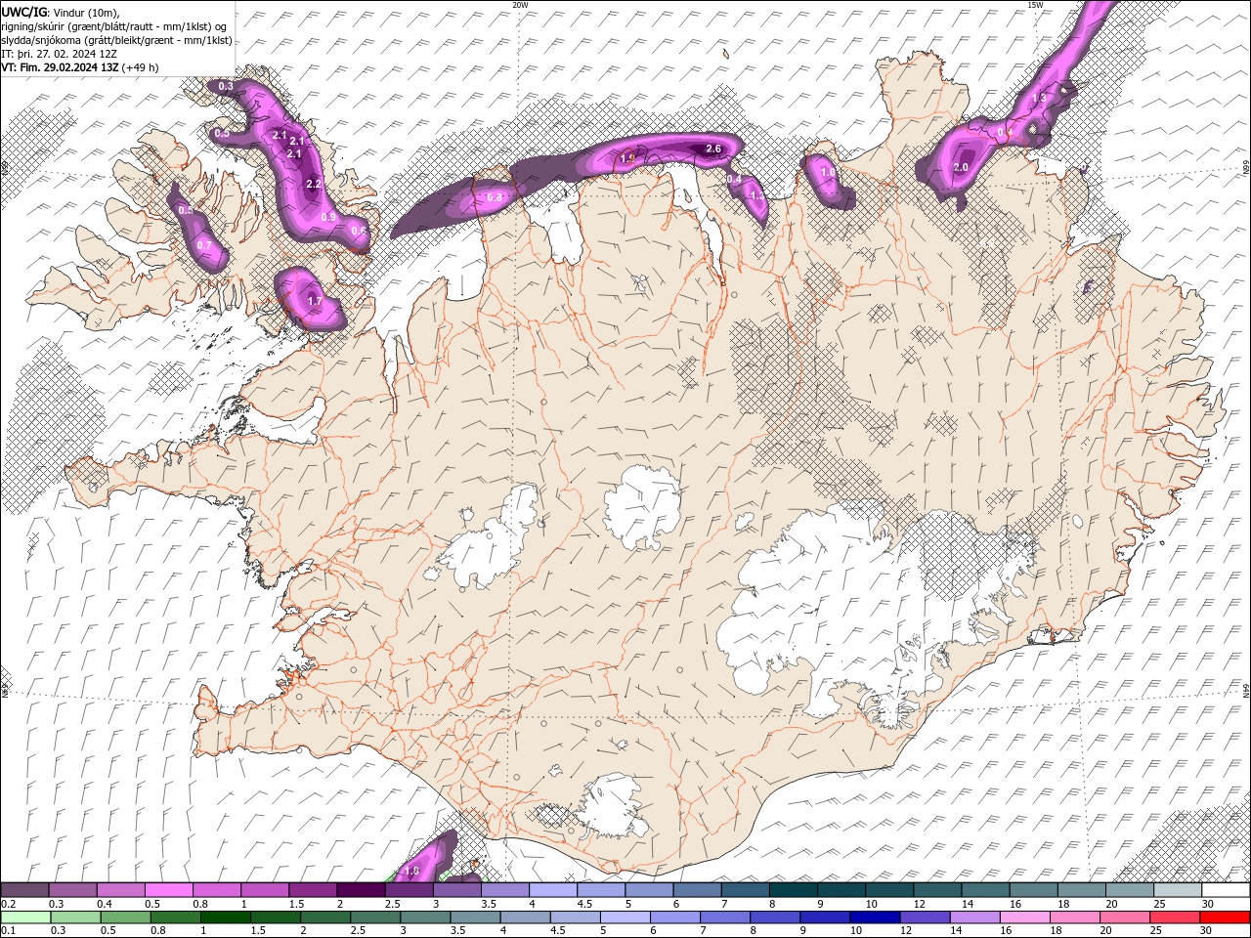1251x938 pixels.
Task: Click the 0.7 precipitation value on the map
Action: coord(204,245)
